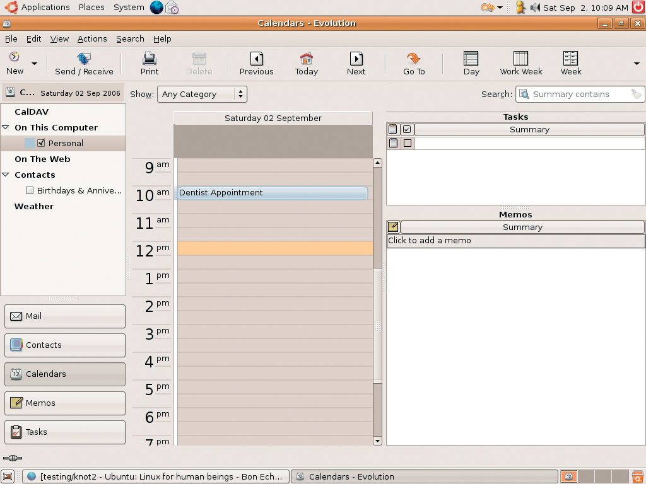The height and width of the screenshot is (484, 646).
Task: Click the Summary contains search field
Action: click(x=581, y=95)
